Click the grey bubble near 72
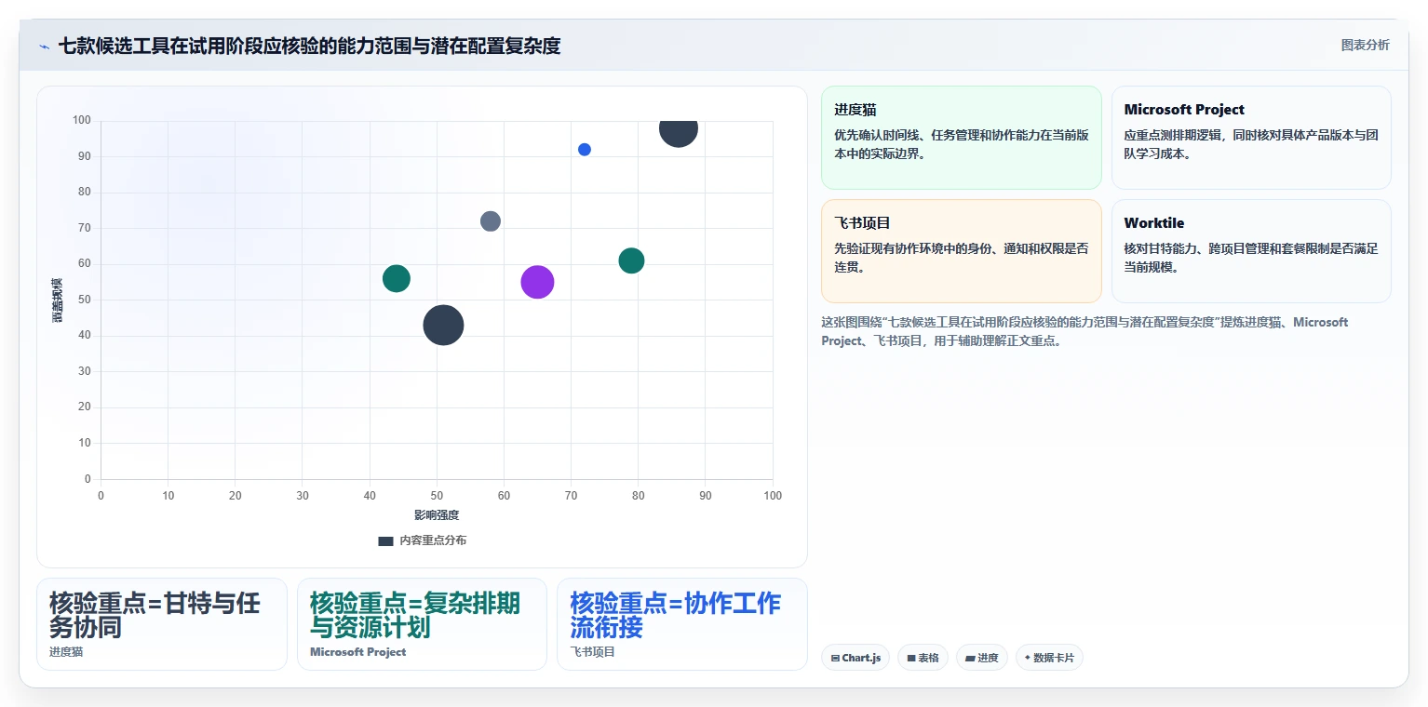This screenshot has width=1428, height=707. point(491,221)
